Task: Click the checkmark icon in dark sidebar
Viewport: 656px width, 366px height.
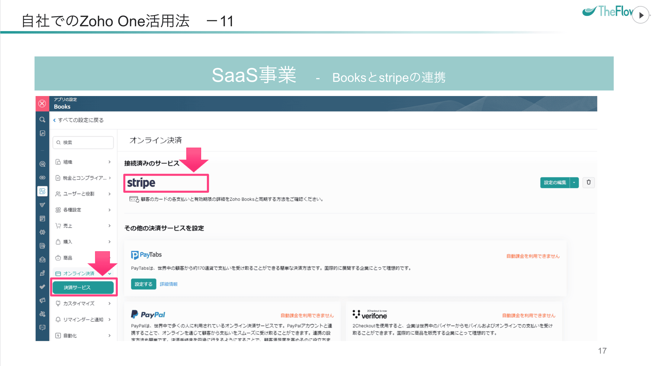Action: pos(42,287)
